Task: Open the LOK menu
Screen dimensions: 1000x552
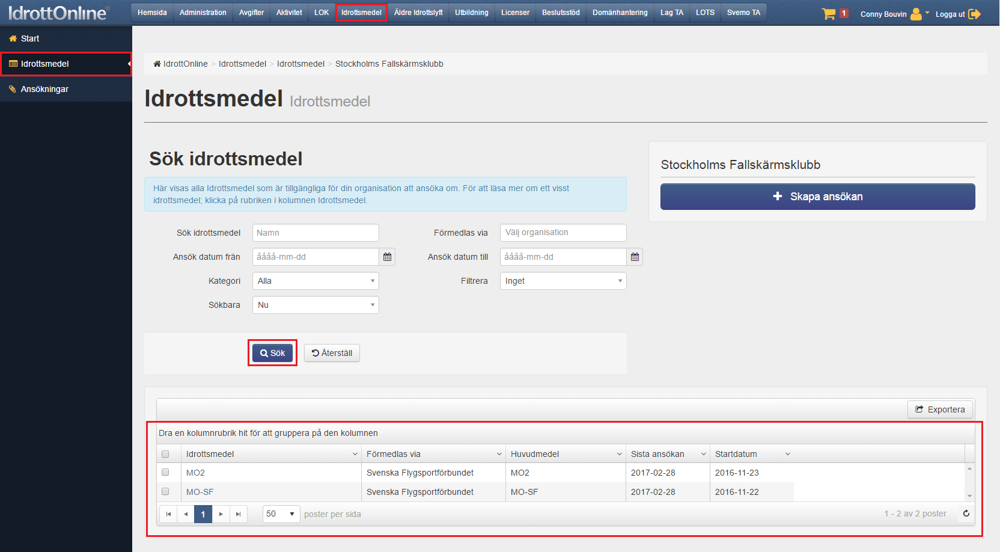Action: tap(322, 13)
